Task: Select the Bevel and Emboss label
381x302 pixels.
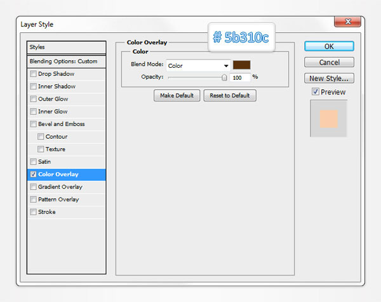Action: 61,124
